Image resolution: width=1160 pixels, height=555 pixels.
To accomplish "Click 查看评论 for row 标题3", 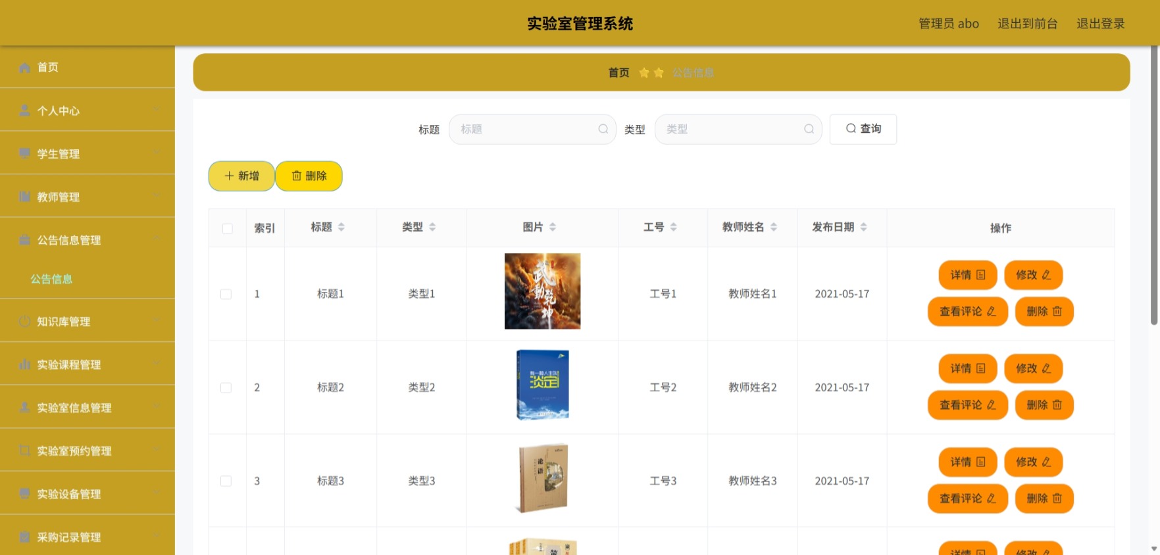I will [x=968, y=498].
